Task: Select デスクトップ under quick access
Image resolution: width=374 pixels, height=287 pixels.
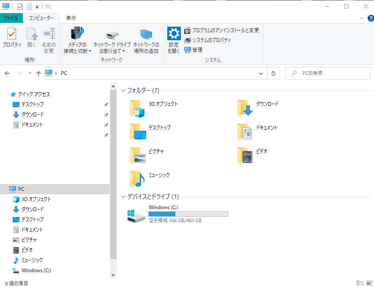Action: (x=33, y=105)
